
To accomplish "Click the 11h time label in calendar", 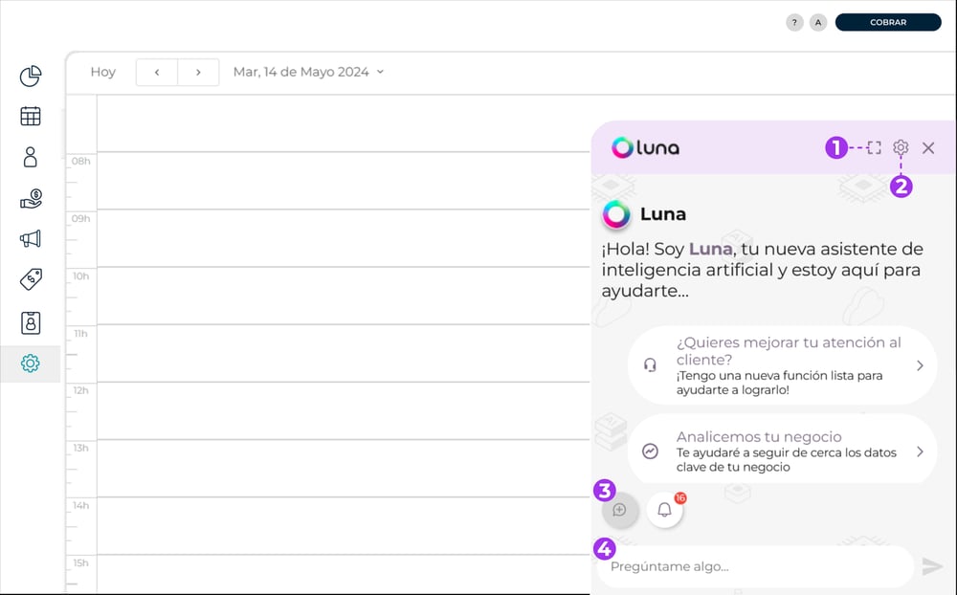I will [x=80, y=333].
